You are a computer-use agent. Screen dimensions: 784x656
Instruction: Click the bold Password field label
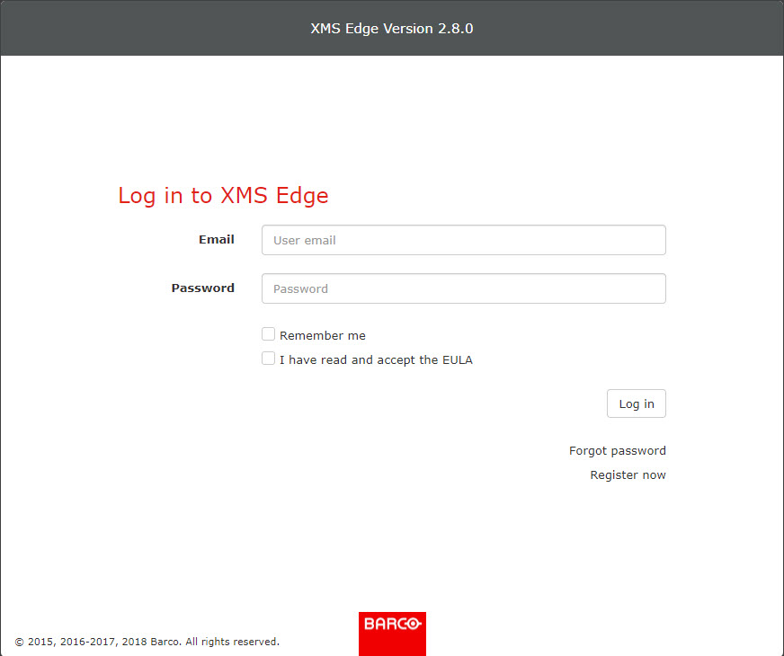pos(202,288)
